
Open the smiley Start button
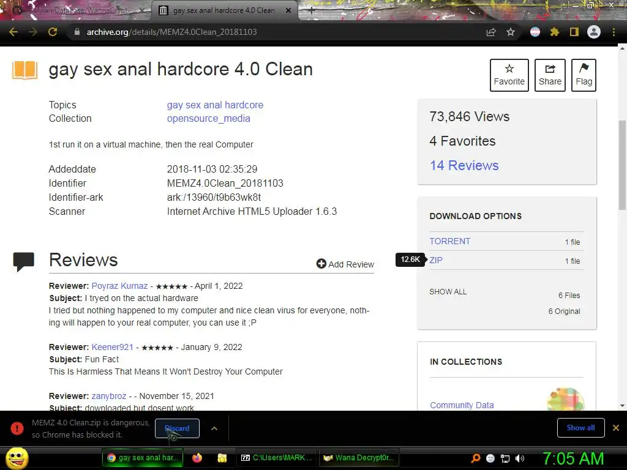pos(17,458)
